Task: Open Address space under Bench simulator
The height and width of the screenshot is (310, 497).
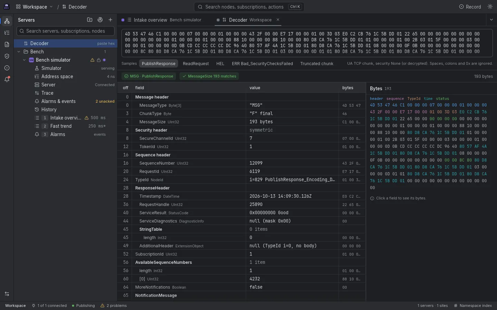Action: tap(66, 76)
